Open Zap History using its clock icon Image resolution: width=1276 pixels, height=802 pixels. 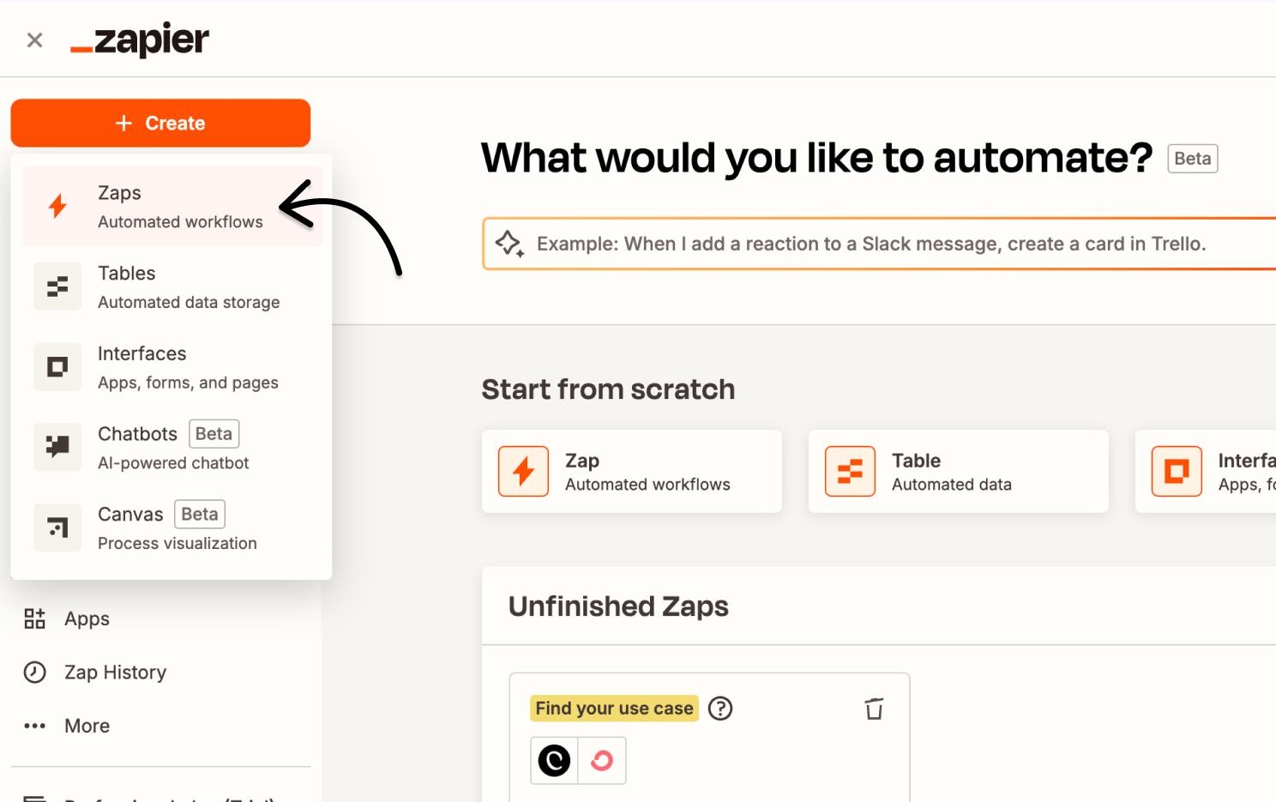pos(34,672)
